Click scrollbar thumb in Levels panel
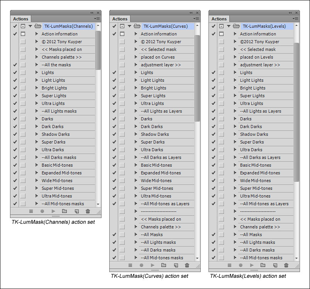This screenshot has width=310, height=289. coord(296,112)
